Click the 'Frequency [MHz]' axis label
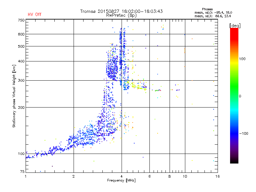This screenshot has width=256, height=192. click(x=121, y=180)
